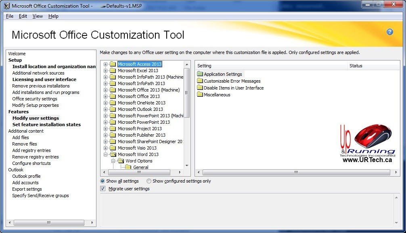406x233 pixels.
Task: Click the settings tree horizontal scrollbar
Action: [x=139, y=172]
